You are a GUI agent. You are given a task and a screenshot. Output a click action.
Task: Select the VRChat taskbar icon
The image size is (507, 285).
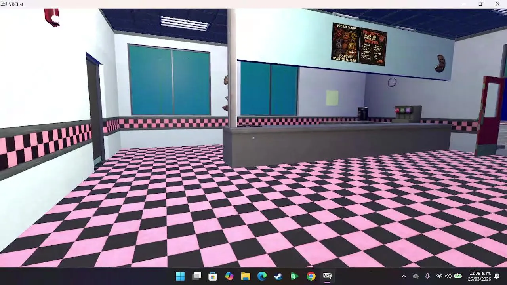coord(327,276)
